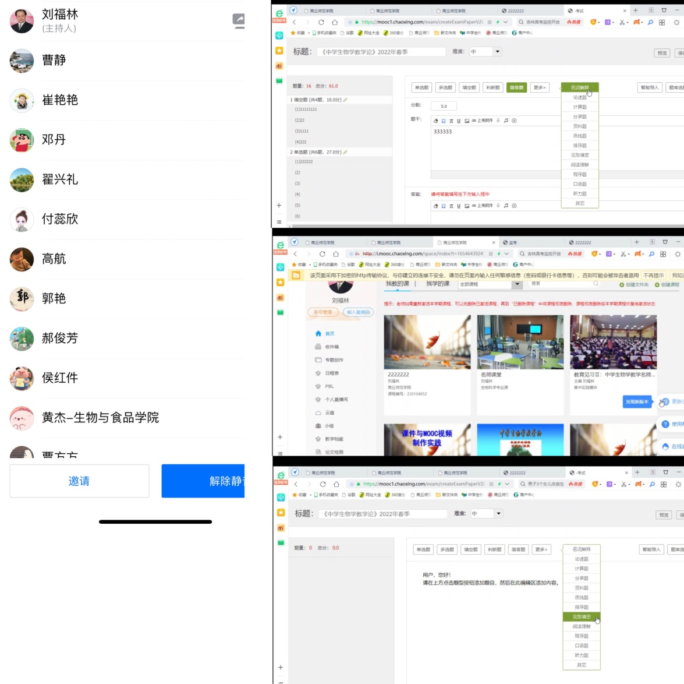Open the 名师课堂 course thumbnail
This screenshot has width=684, height=684.
click(520, 342)
